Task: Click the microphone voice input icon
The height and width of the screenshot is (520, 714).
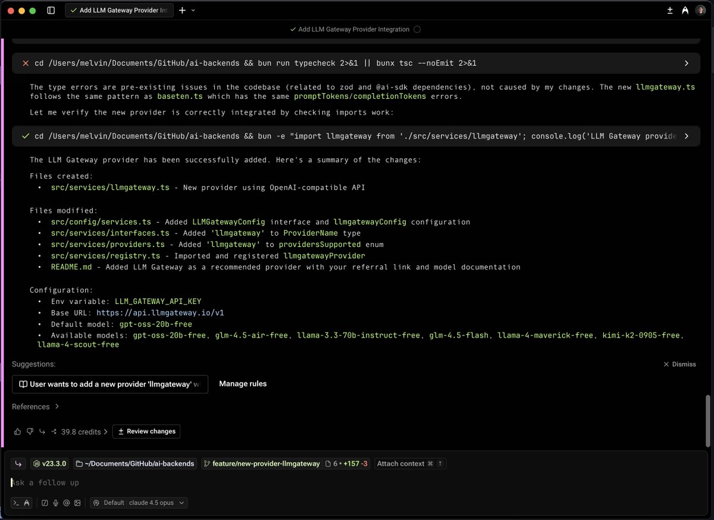Action: 55,503
